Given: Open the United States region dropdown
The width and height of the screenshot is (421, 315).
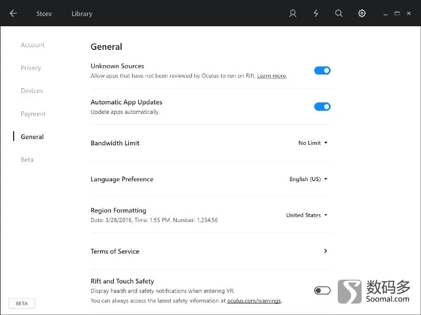Looking at the screenshot, I should click(x=307, y=215).
